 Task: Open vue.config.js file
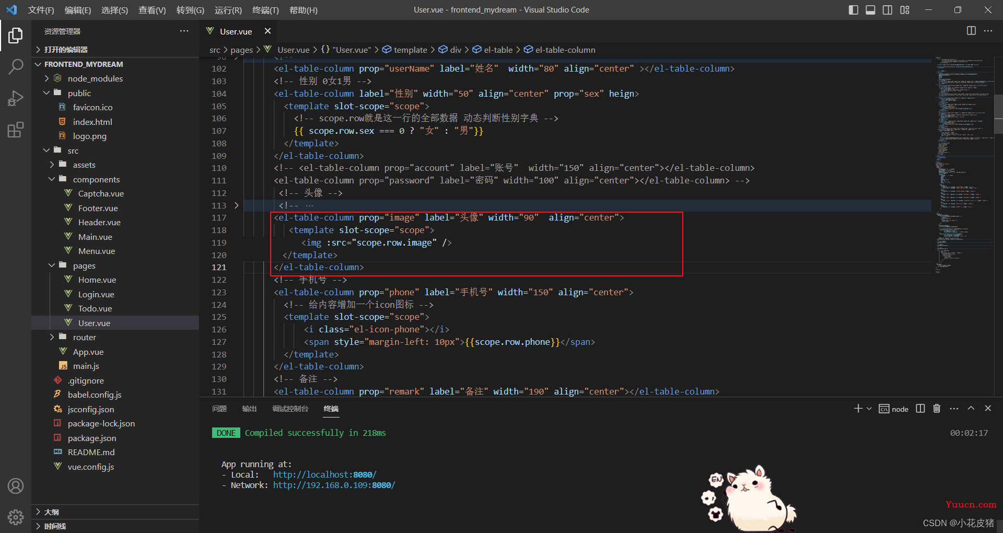pyautogui.click(x=115, y=467)
